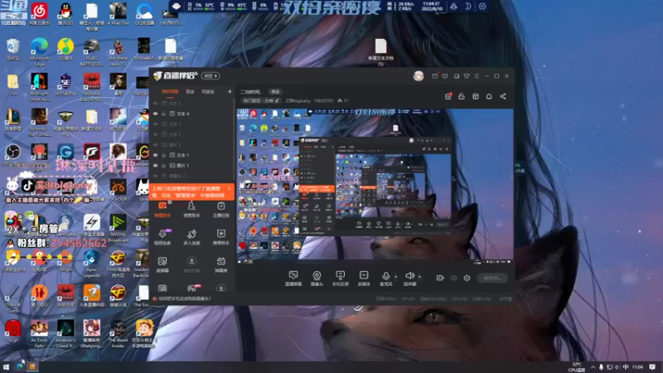Open the 榜单助手 tool
This screenshot has width=663, height=373.
pos(220,237)
